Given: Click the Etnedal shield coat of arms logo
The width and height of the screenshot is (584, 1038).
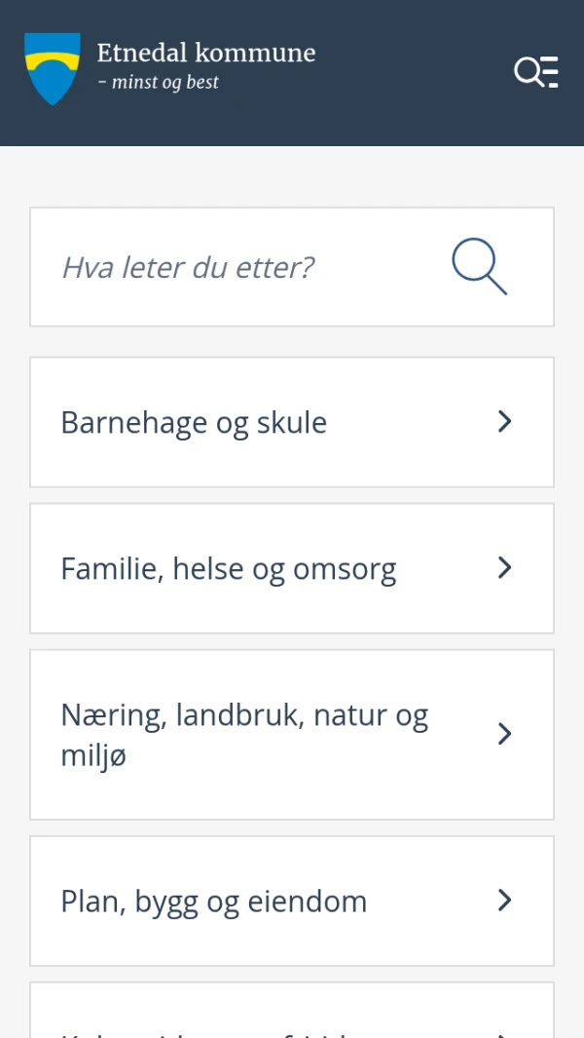Looking at the screenshot, I should coord(53,68).
